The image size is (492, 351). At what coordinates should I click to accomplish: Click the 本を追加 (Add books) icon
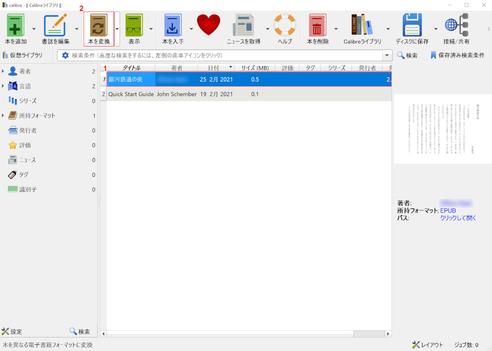(16, 25)
